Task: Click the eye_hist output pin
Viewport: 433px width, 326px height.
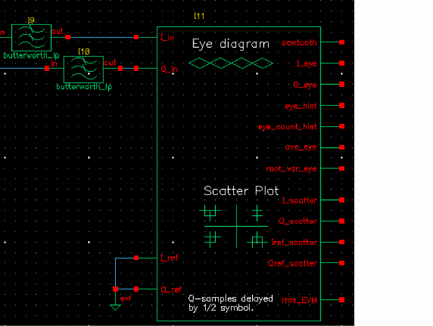Action: 342,105
